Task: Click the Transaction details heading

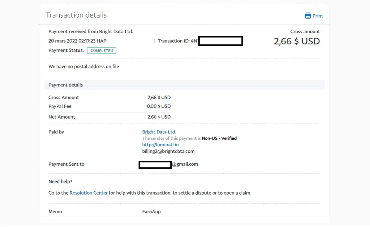Action: [x=76, y=15]
